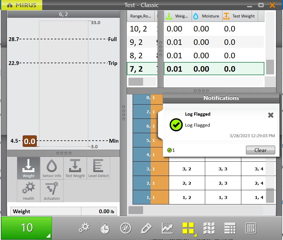Switch to Test Weight view

(75, 168)
